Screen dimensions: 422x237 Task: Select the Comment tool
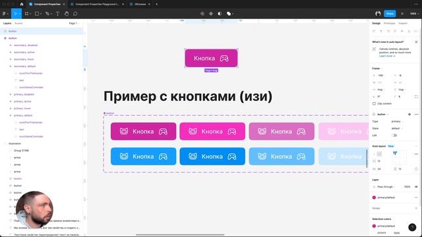click(75, 14)
